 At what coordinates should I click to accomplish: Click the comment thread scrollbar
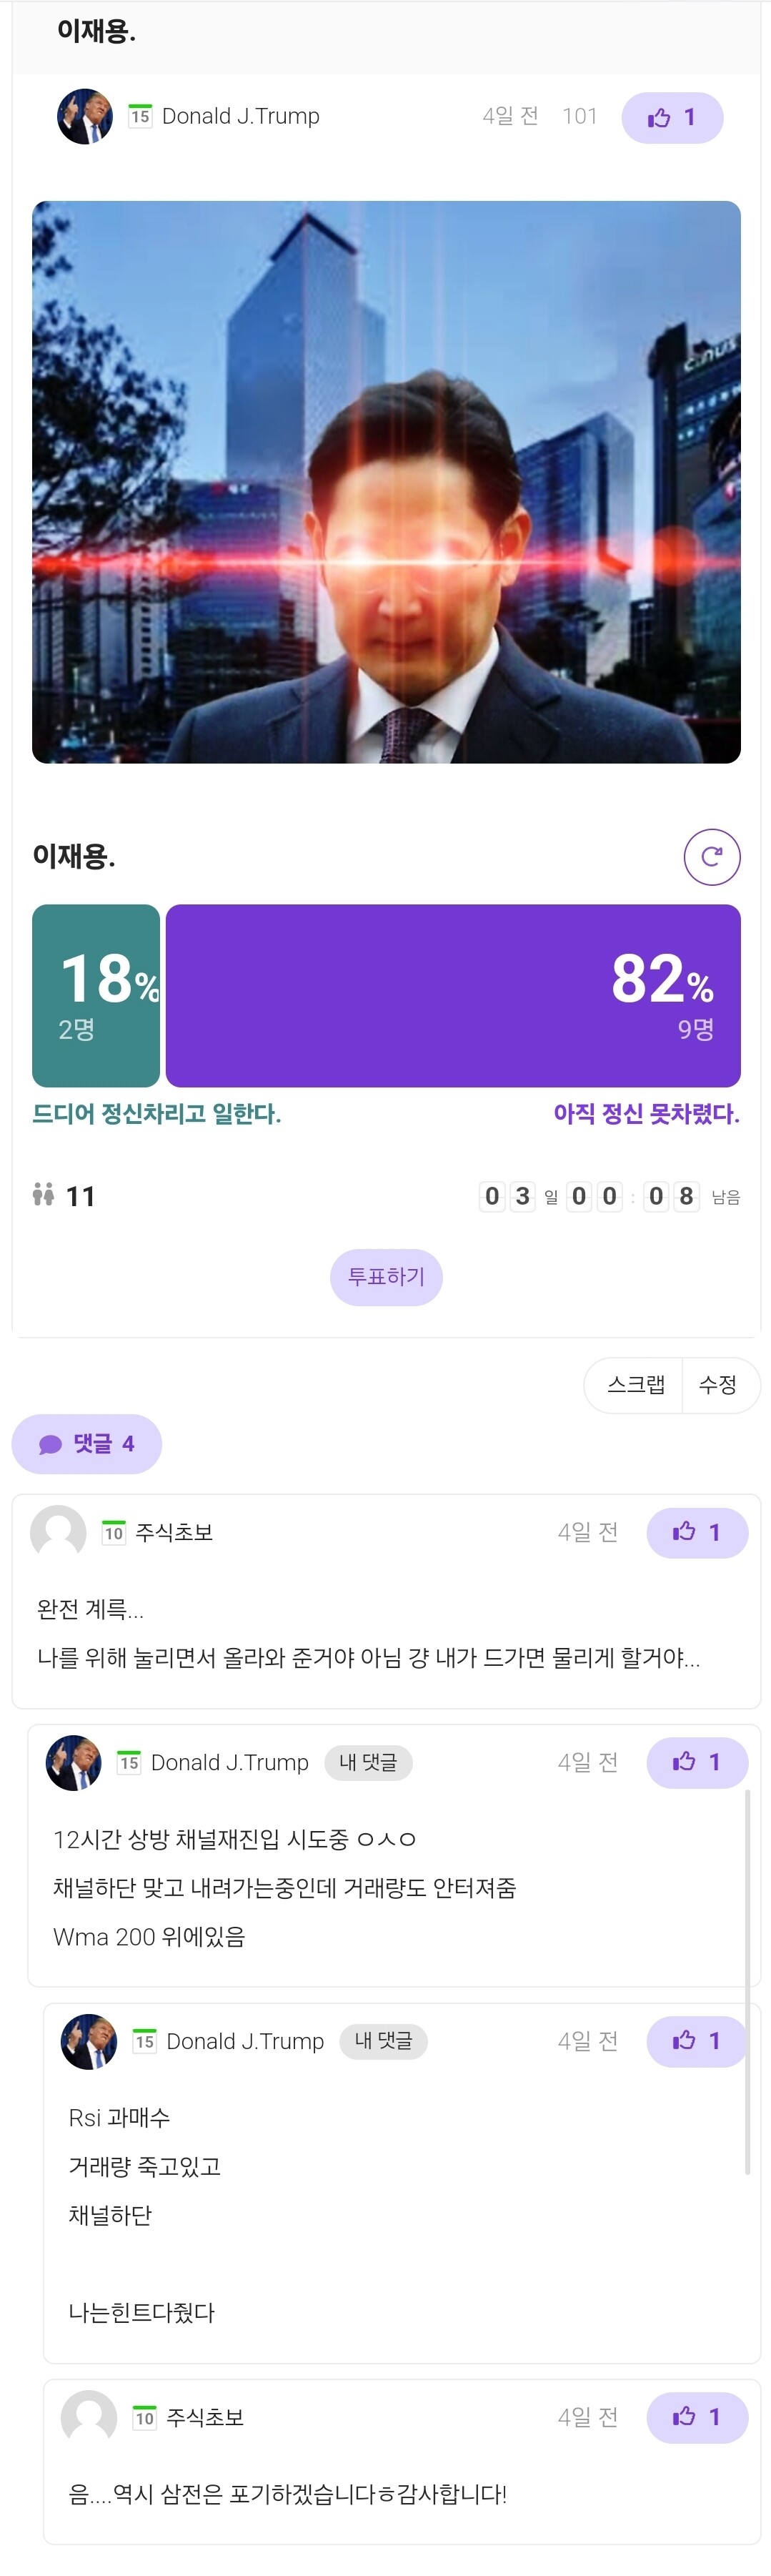(747, 1980)
